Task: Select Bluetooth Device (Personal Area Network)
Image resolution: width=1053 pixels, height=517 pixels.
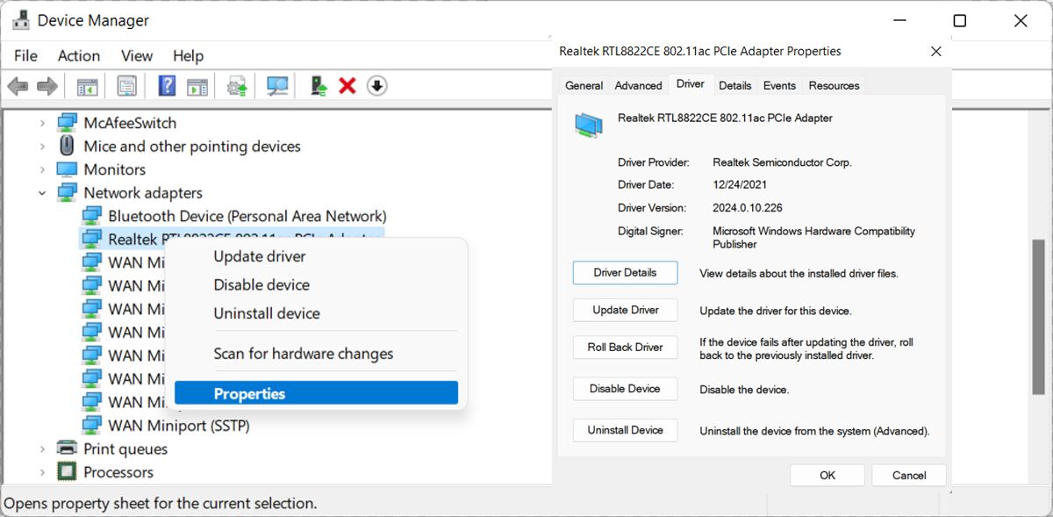Action: (x=247, y=216)
